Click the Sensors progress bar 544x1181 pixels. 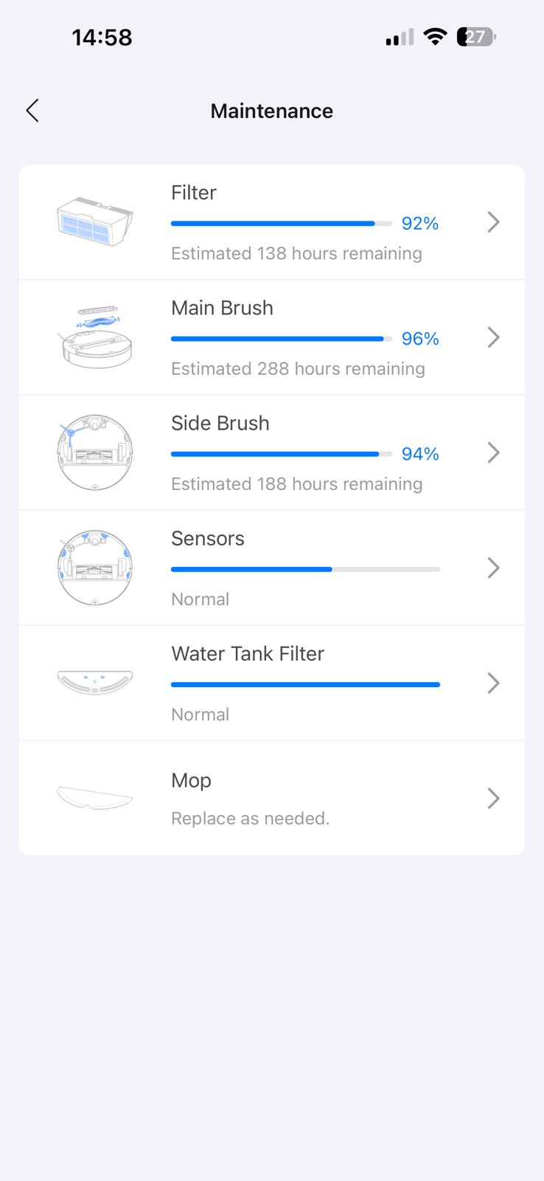[x=305, y=569]
